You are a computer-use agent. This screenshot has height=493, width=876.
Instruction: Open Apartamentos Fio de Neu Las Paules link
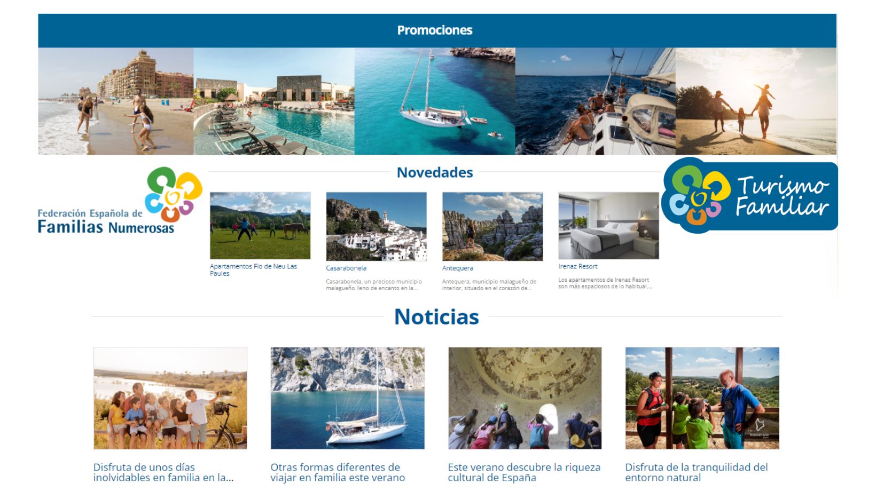253,270
